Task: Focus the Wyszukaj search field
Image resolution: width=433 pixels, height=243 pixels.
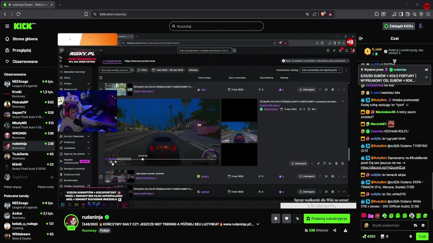Action: coord(216,26)
